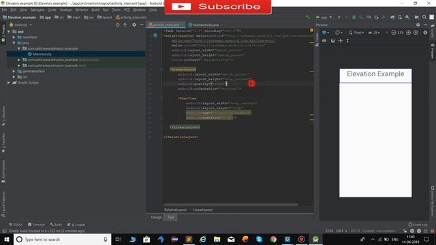Open Windows notification center icon
436x245 pixels.
point(426,239)
